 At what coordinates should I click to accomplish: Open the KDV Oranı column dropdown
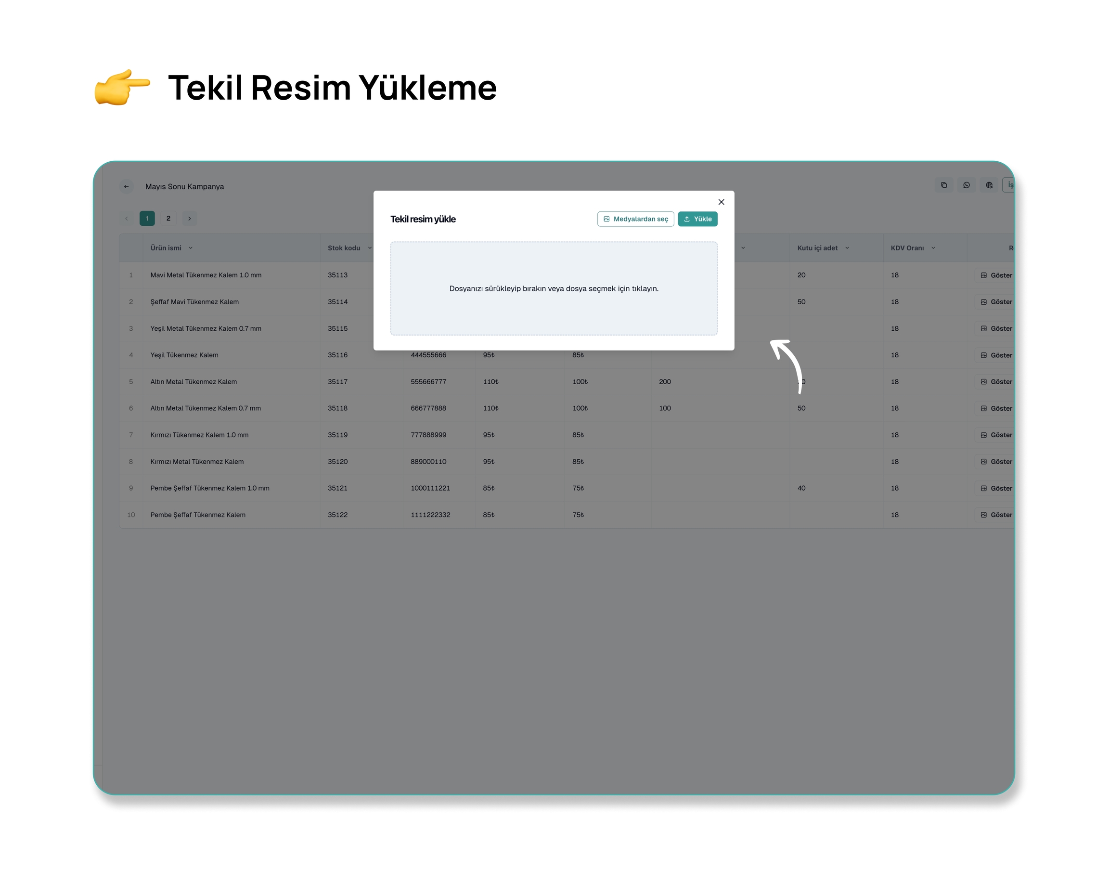pyautogui.click(x=933, y=248)
